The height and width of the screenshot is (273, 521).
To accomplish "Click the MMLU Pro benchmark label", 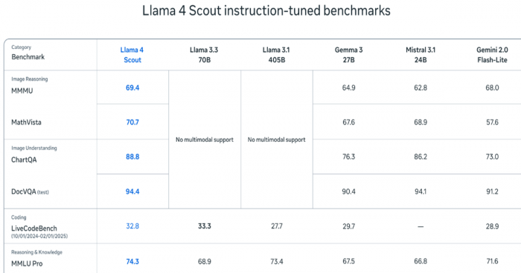I will (x=27, y=263).
